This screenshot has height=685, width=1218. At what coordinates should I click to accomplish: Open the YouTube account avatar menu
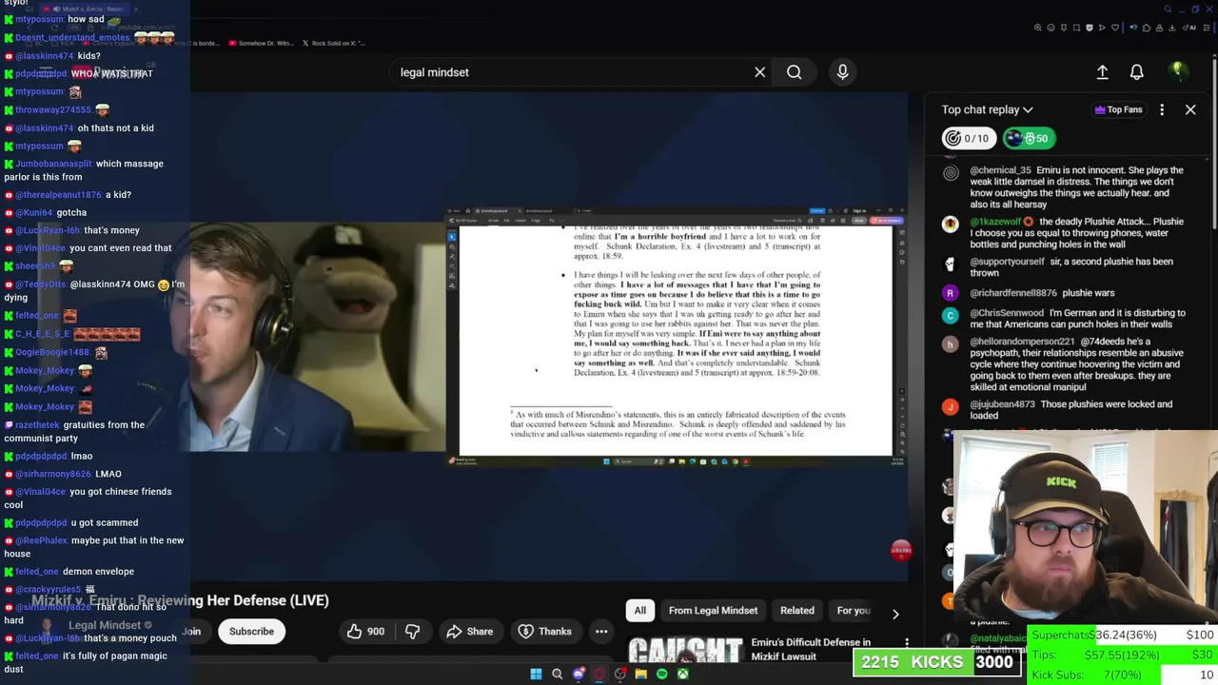click(1177, 71)
